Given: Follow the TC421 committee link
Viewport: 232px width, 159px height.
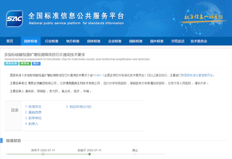Looking at the screenshot, I should 97,75.
